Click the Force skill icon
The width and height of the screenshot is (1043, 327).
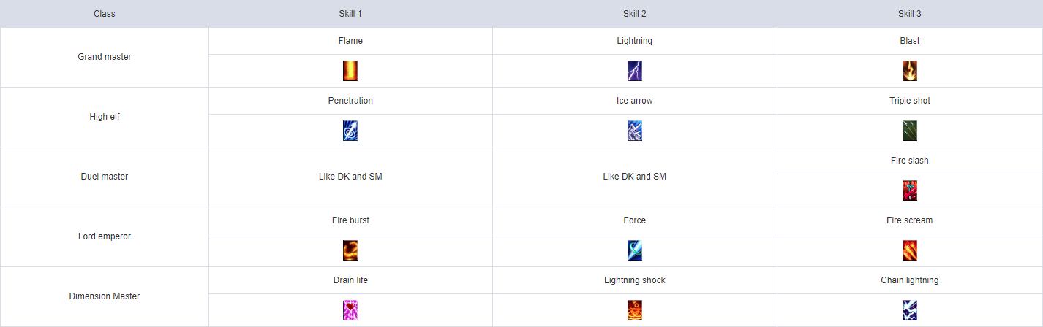tap(635, 250)
